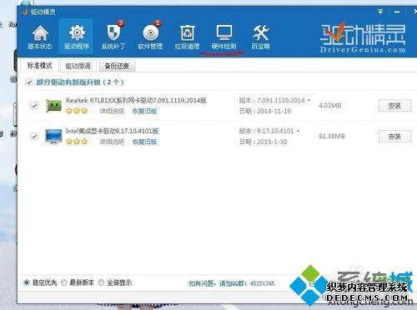The width and height of the screenshot is (417, 310).
Task: Select the 全部显示 radio button
Action: (x=101, y=282)
